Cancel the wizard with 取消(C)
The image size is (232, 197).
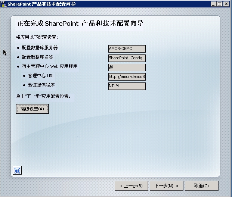tap(201, 186)
